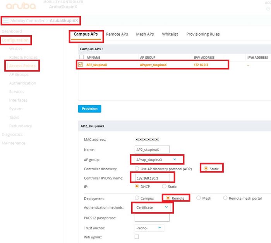271x243 pixels.
Task: Select Use AP discovery protocol (ADP) radio
Action: pos(137,169)
